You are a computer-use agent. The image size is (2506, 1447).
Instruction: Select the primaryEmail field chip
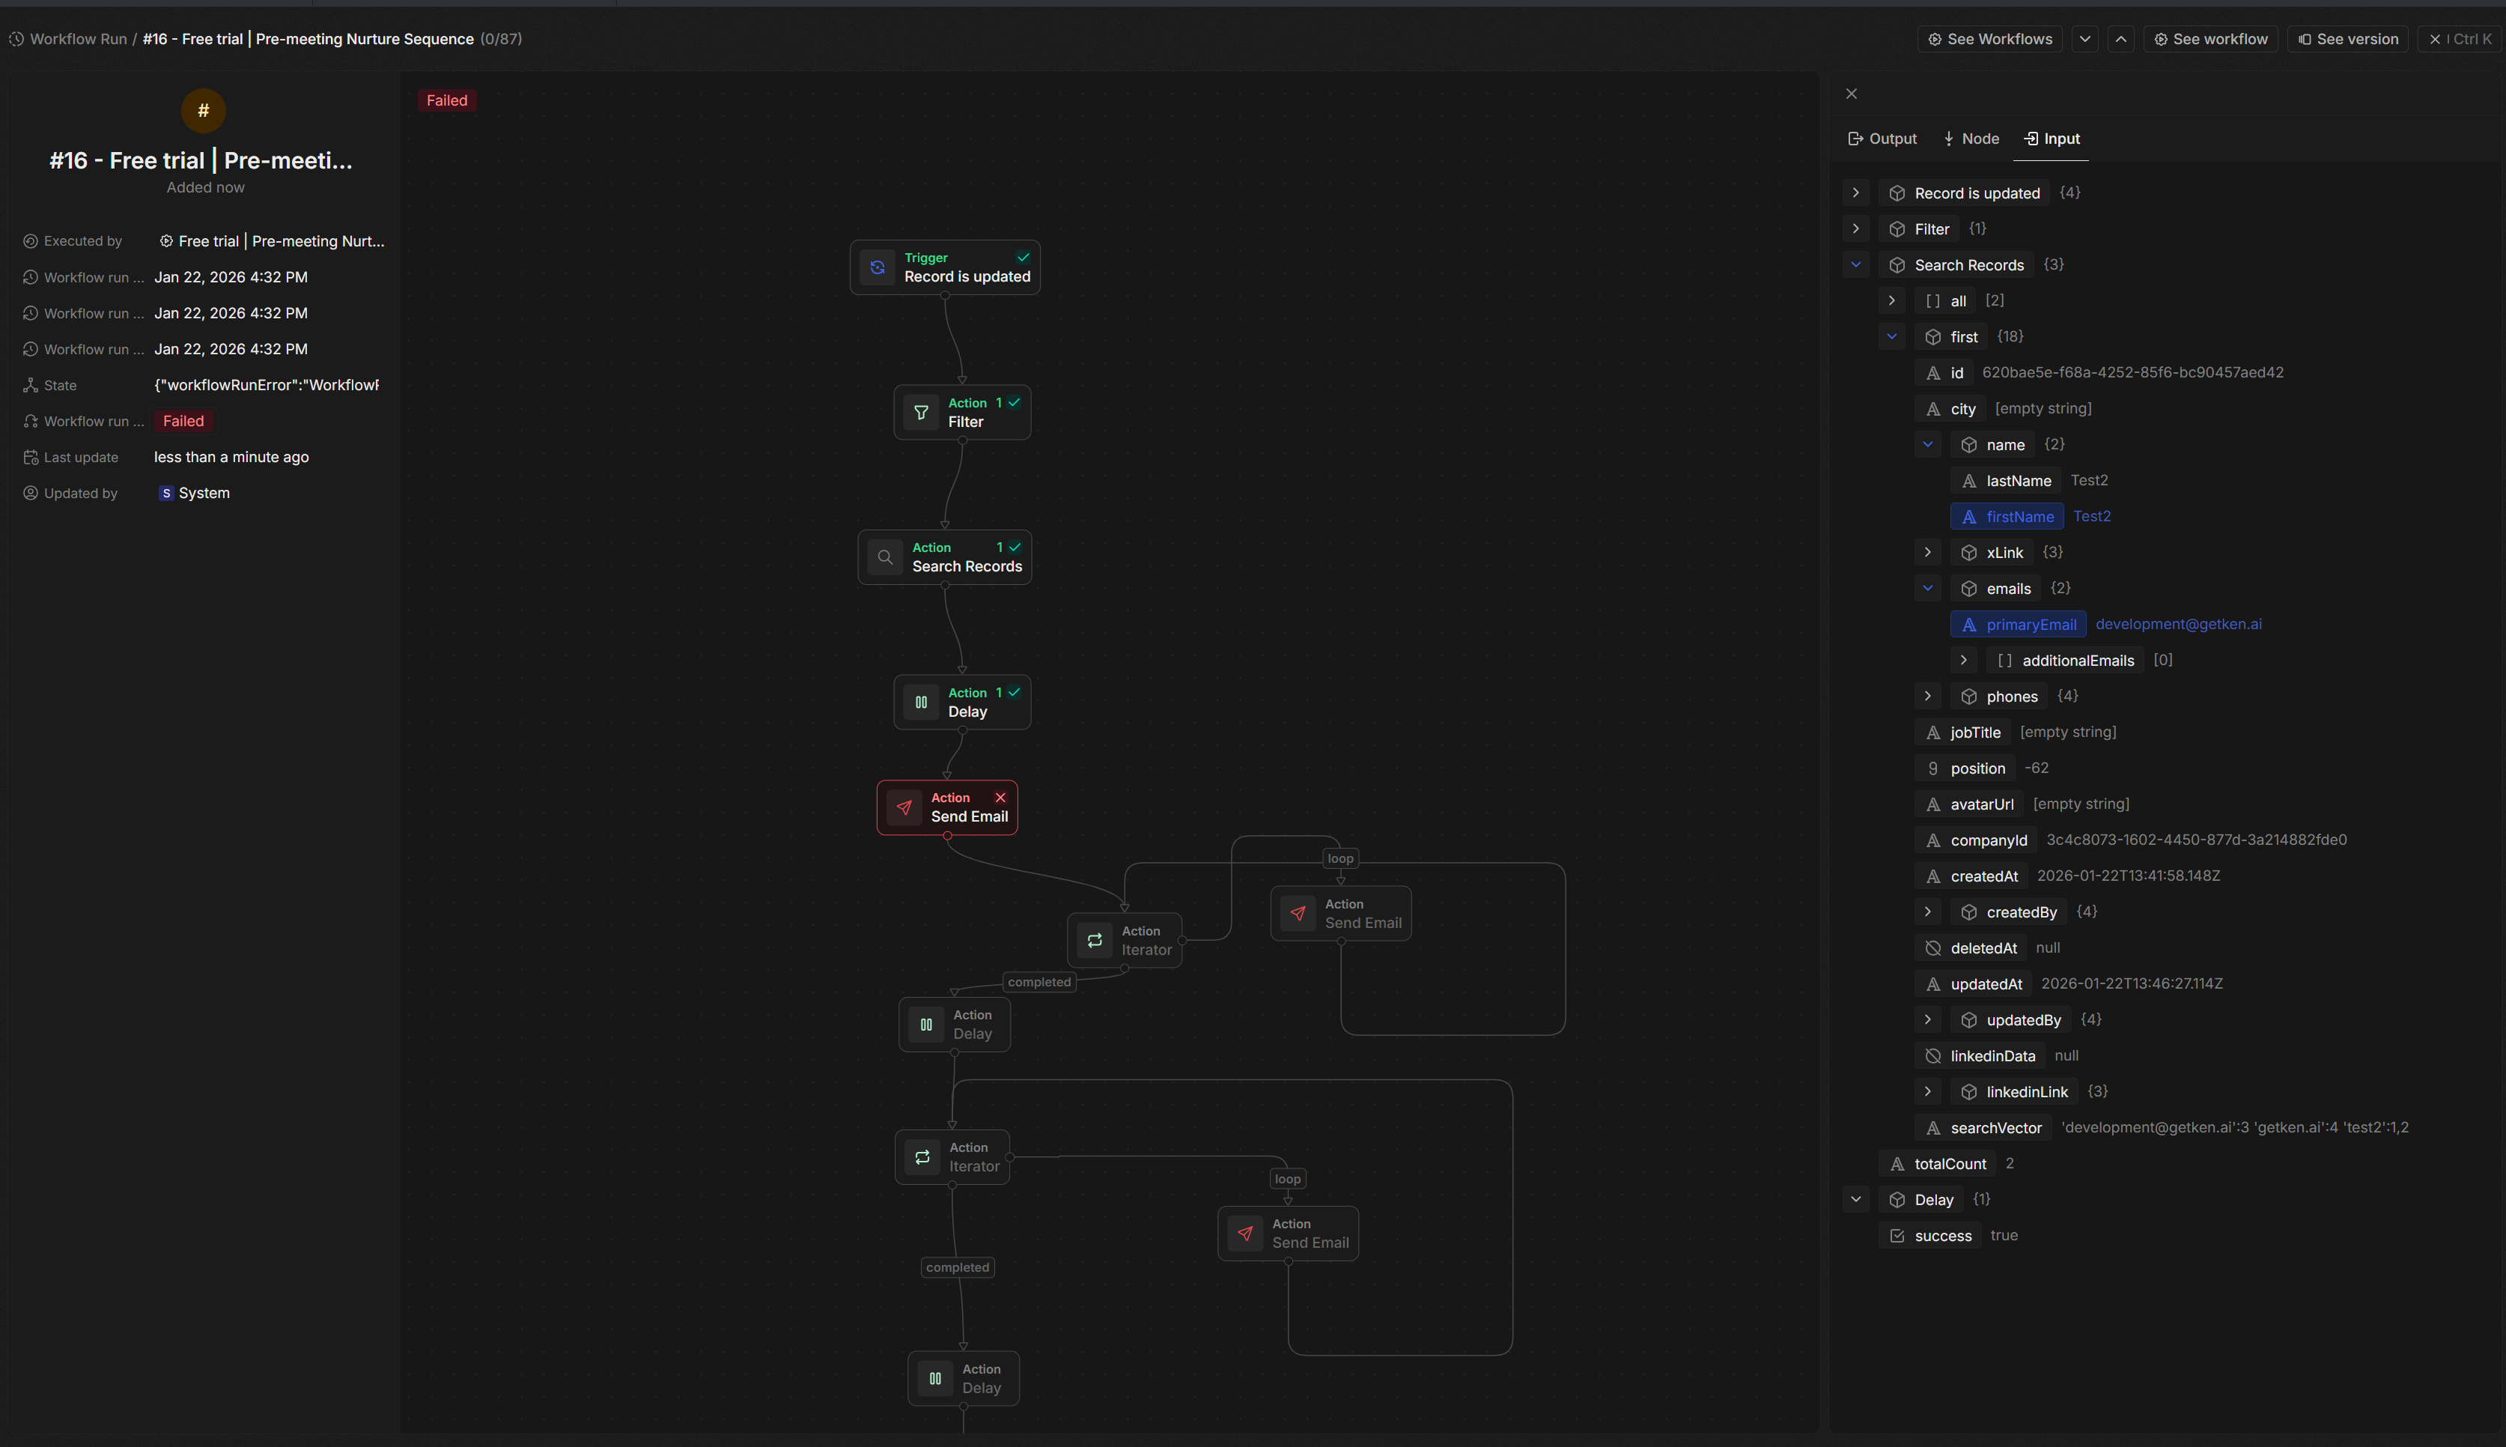pyautogui.click(x=2017, y=624)
